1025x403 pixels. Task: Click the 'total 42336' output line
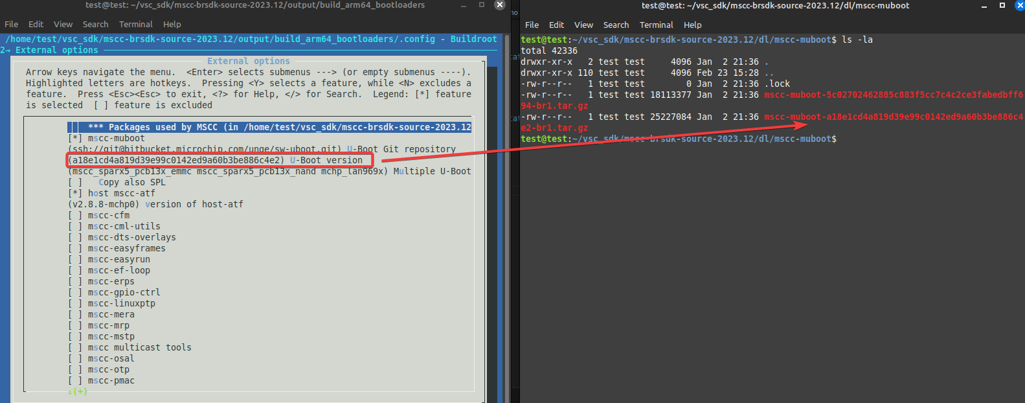tap(549, 51)
